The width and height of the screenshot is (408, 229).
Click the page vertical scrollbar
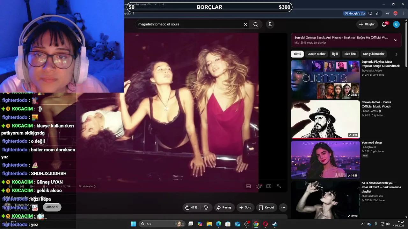[406, 45]
